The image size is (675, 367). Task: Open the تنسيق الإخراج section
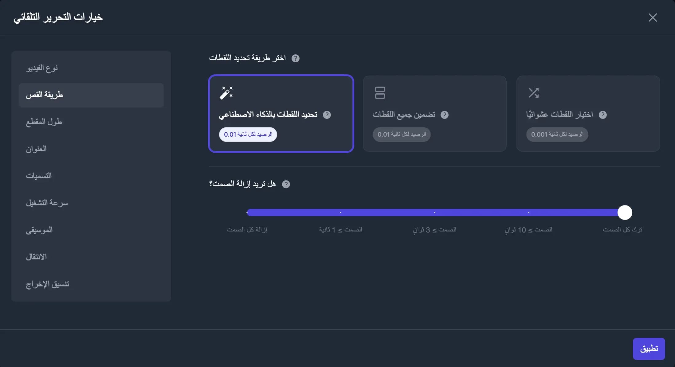91,284
